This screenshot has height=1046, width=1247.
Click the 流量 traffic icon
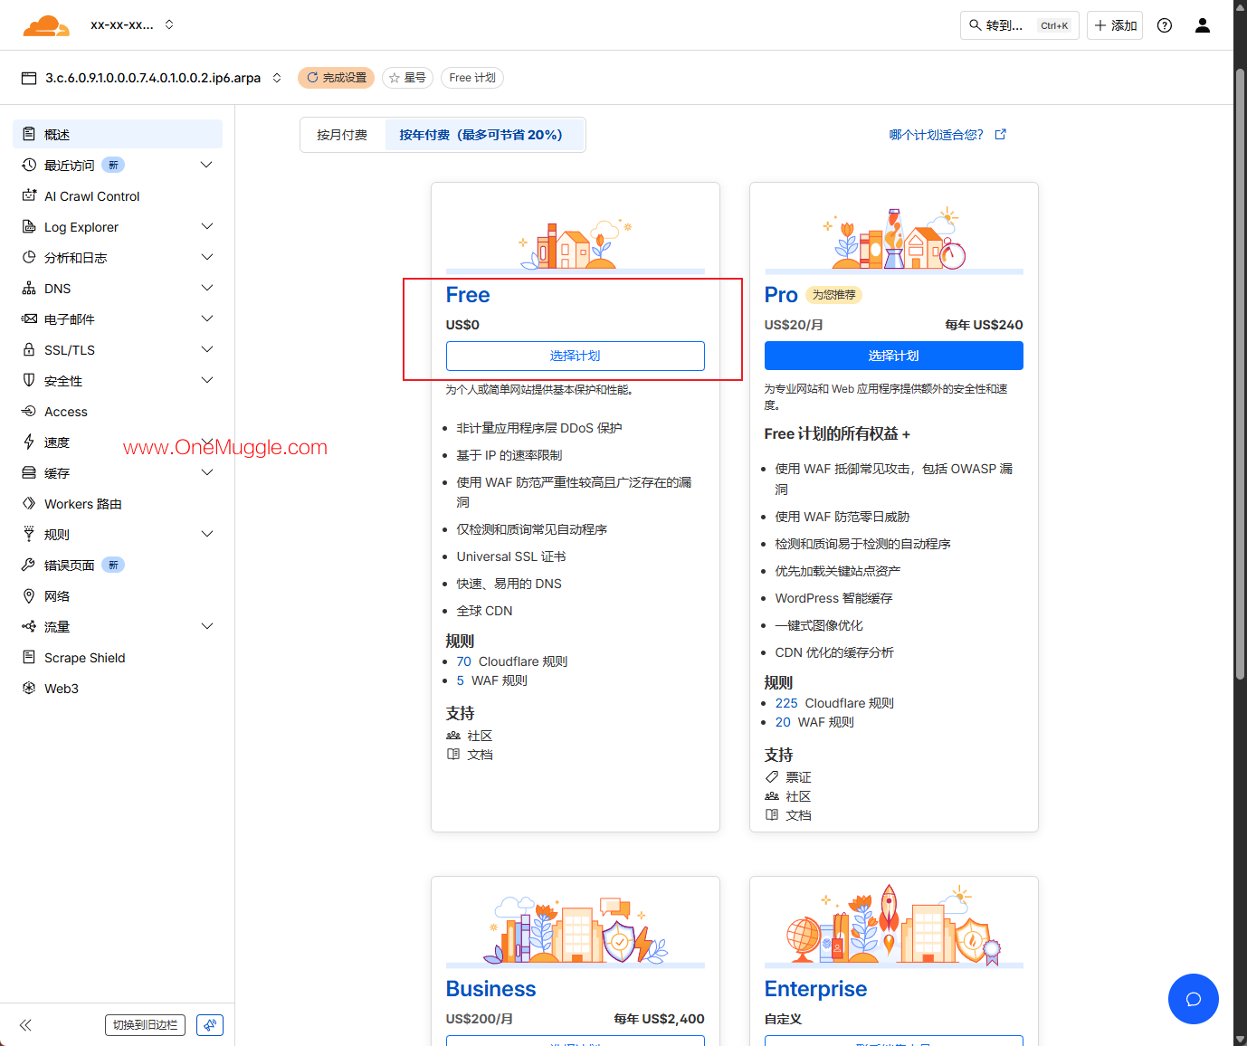click(x=29, y=626)
